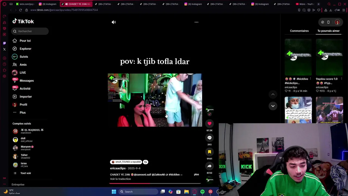Screen dimensions: 348x196
Task: Open the surgeon recommended video thumbnail
Action: coord(298,110)
